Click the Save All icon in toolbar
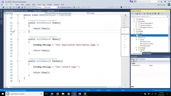Viewport: 171px width, 96px height. [x=19, y=7]
